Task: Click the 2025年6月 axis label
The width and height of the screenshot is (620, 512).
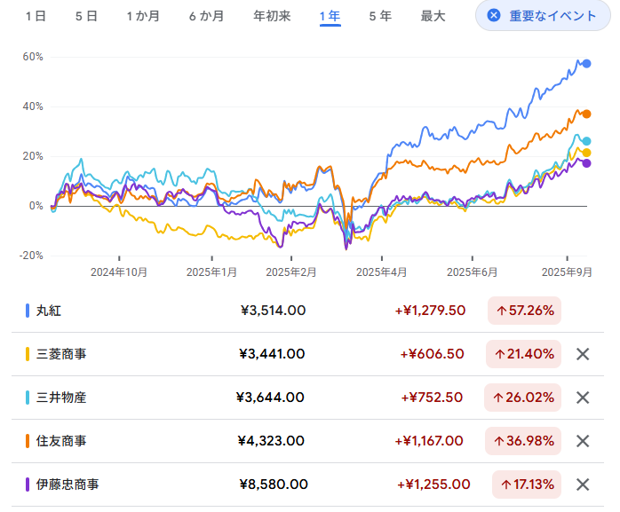Action: [x=472, y=272]
